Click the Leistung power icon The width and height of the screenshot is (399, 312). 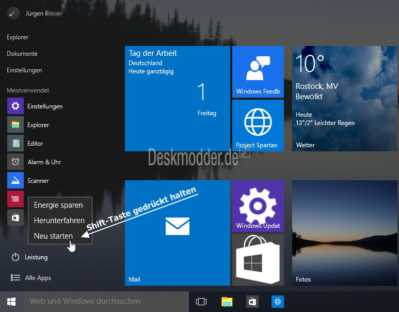(15, 257)
